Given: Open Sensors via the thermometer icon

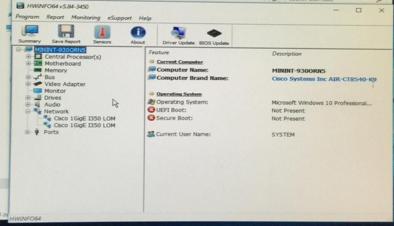Looking at the screenshot, I should tap(102, 33).
